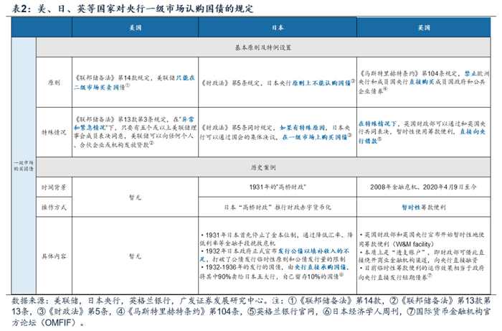Click the '2008年金融危机、2020年4月9日至今' cell
This screenshot has height=331, width=502.
pos(423,187)
